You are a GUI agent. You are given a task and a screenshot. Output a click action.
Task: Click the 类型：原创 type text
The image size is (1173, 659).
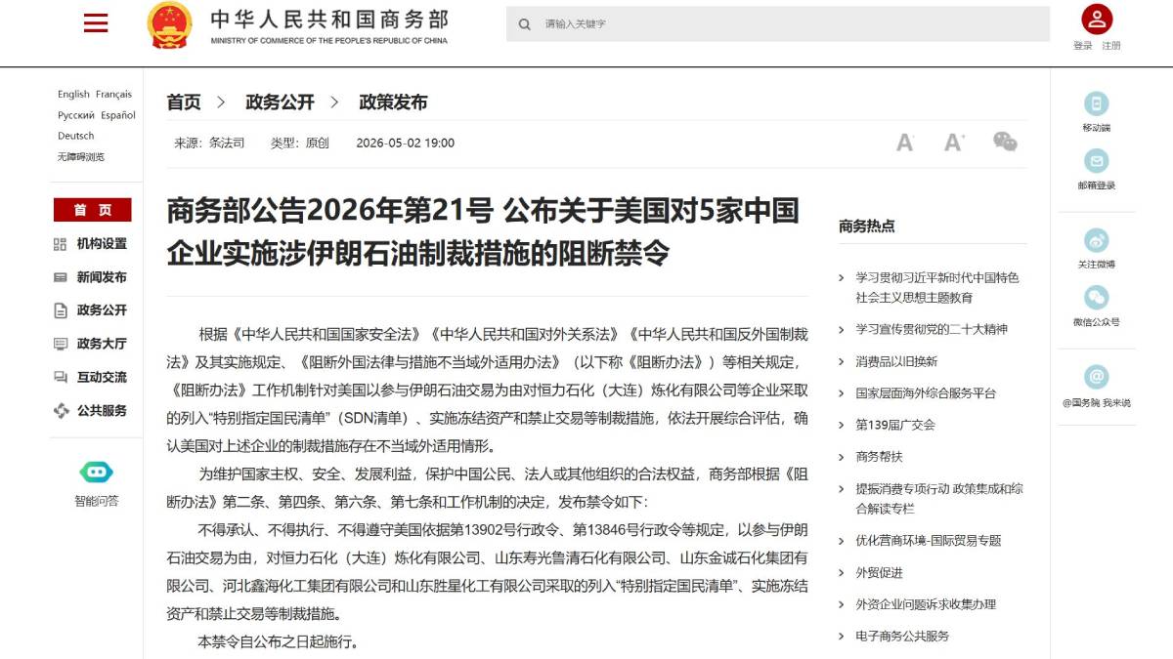click(x=300, y=143)
